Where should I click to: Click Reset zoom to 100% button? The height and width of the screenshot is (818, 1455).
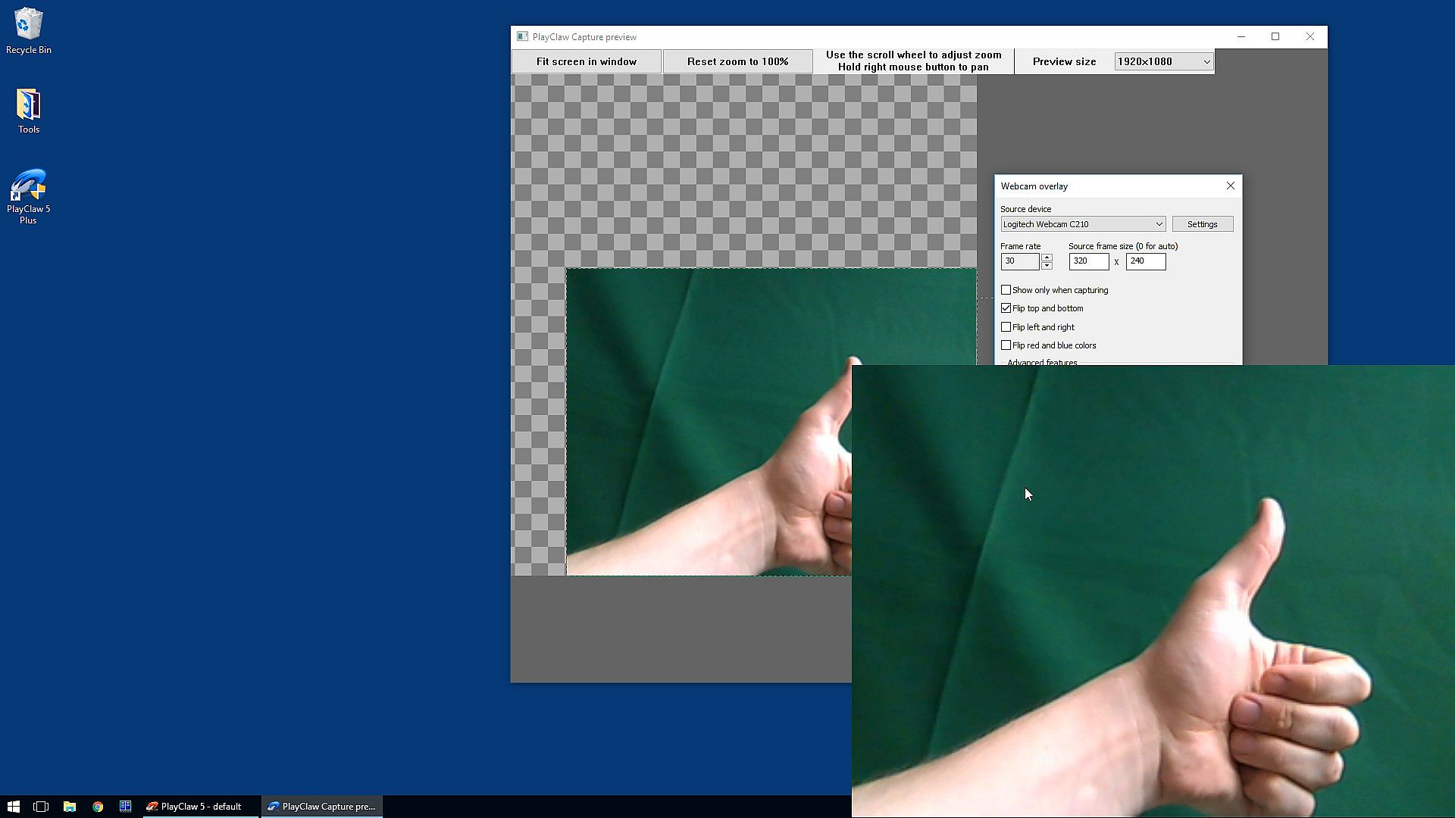tap(737, 62)
